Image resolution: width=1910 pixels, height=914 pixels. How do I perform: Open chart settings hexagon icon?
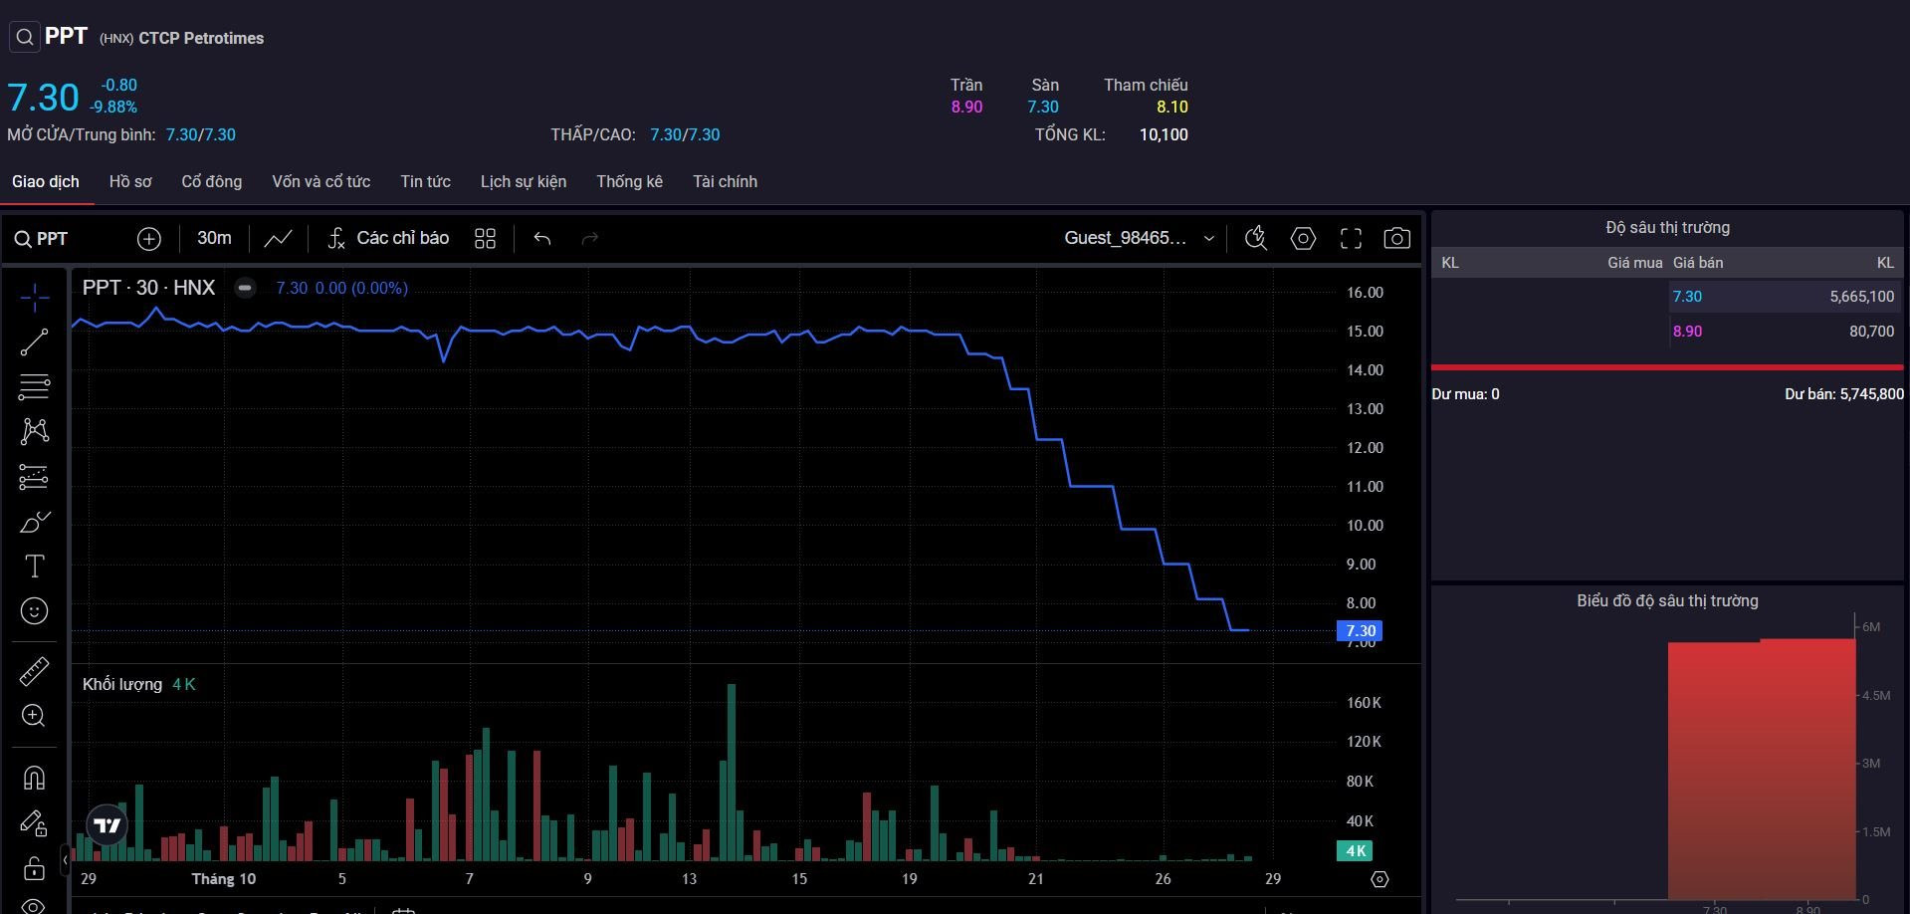coord(1303,238)
